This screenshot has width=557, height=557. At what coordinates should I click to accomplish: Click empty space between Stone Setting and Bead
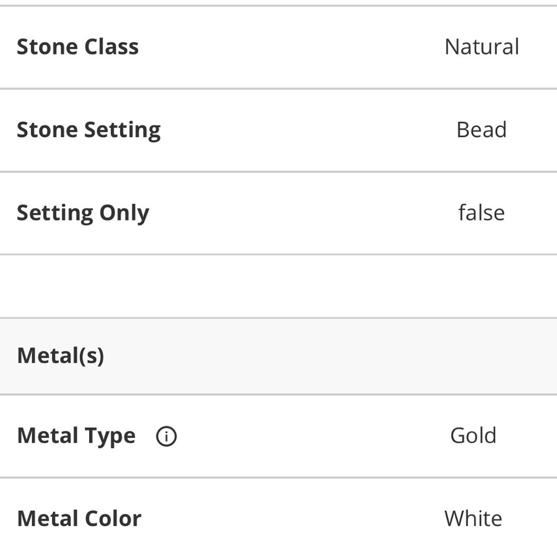coord(306,130)
